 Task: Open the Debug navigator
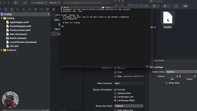coord(36,9)
